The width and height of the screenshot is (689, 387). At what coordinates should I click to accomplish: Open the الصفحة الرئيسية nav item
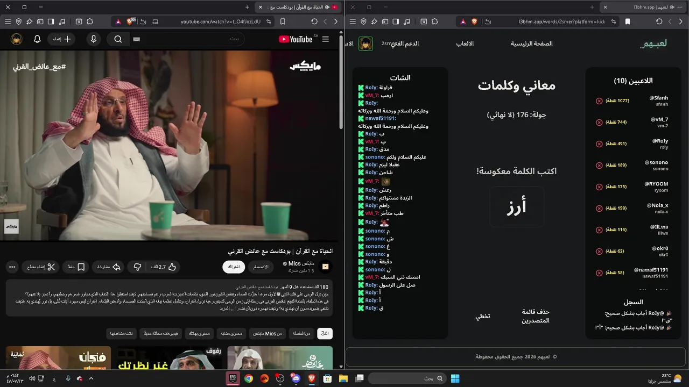pos(532,44)
